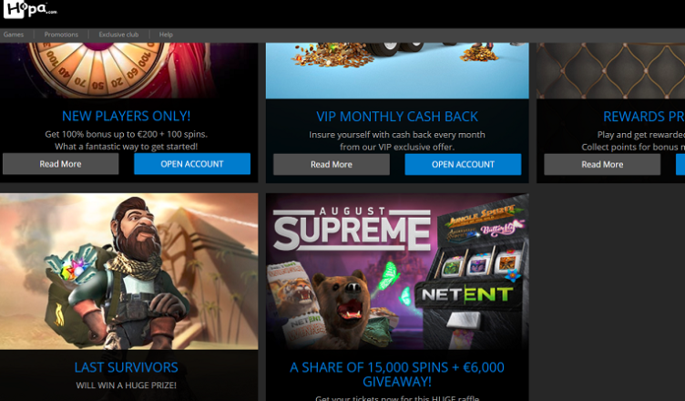
Task: Click the gold coins cash back banner
Action: pyautogui.click(x=397, y=70)
